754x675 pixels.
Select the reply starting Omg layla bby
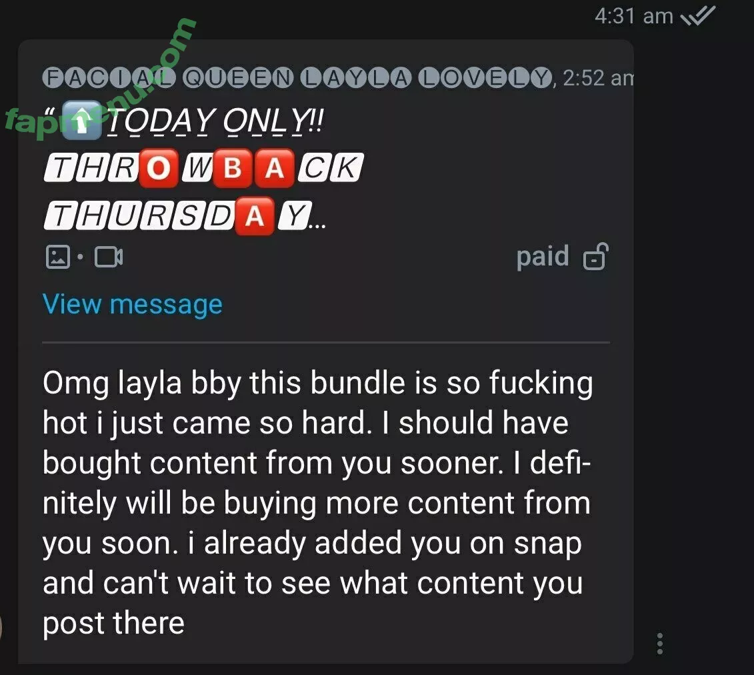(x=317, y=503)
